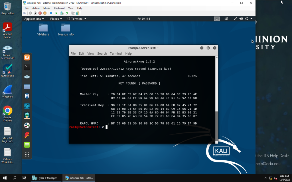The image size is (292, 182).
Task: Launch Metasploit from the Kali dock
Action: click(27, 96)
